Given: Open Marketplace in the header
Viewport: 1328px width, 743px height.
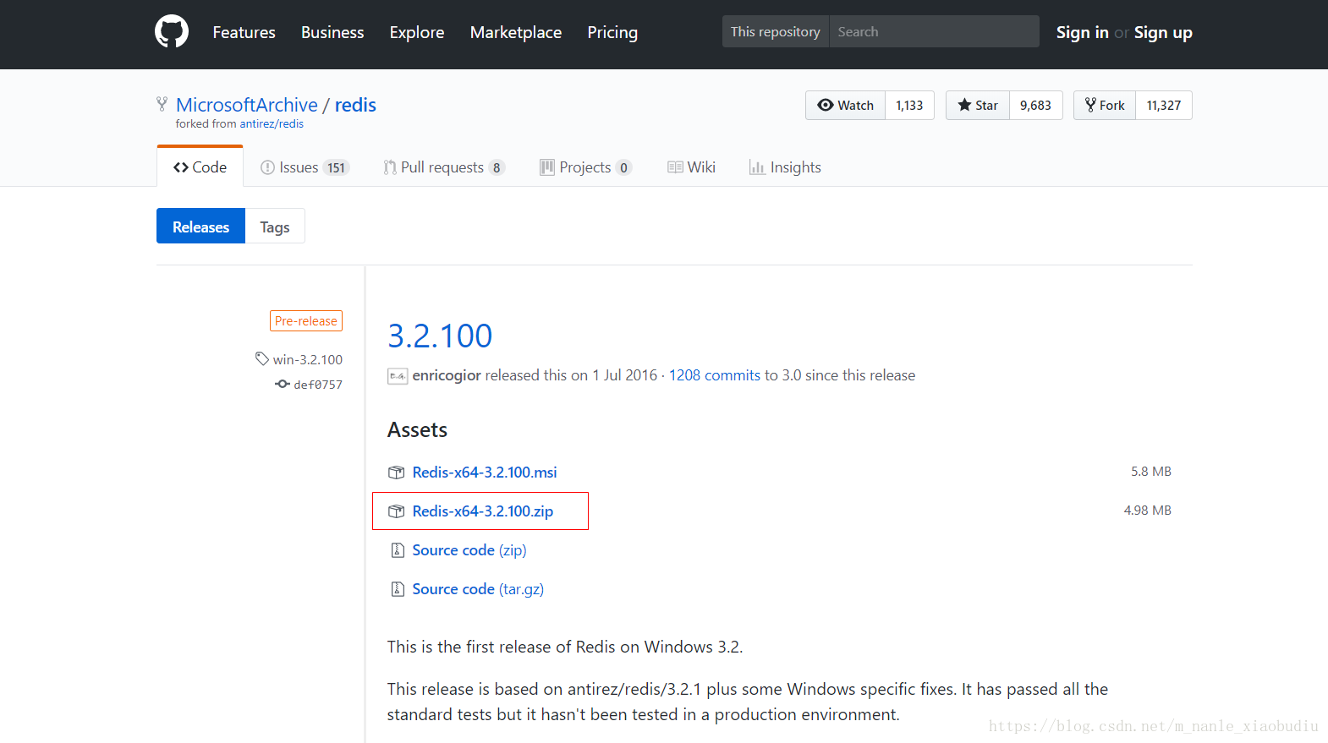Looking at the screenshot, I should tap(516, 32).
